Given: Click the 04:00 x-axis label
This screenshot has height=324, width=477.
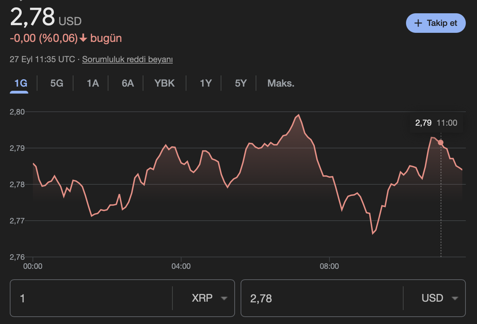Looking at the screenshot, I should [x=181, y=266].
